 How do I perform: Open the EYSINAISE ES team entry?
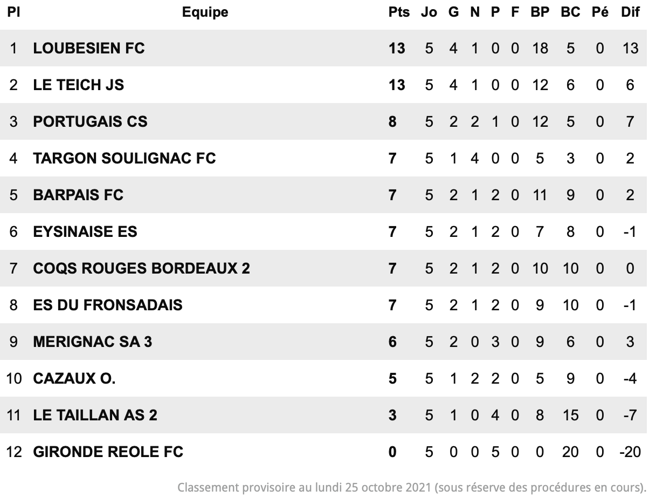[85, 232]
